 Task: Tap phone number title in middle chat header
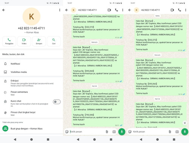coord(87,10)
